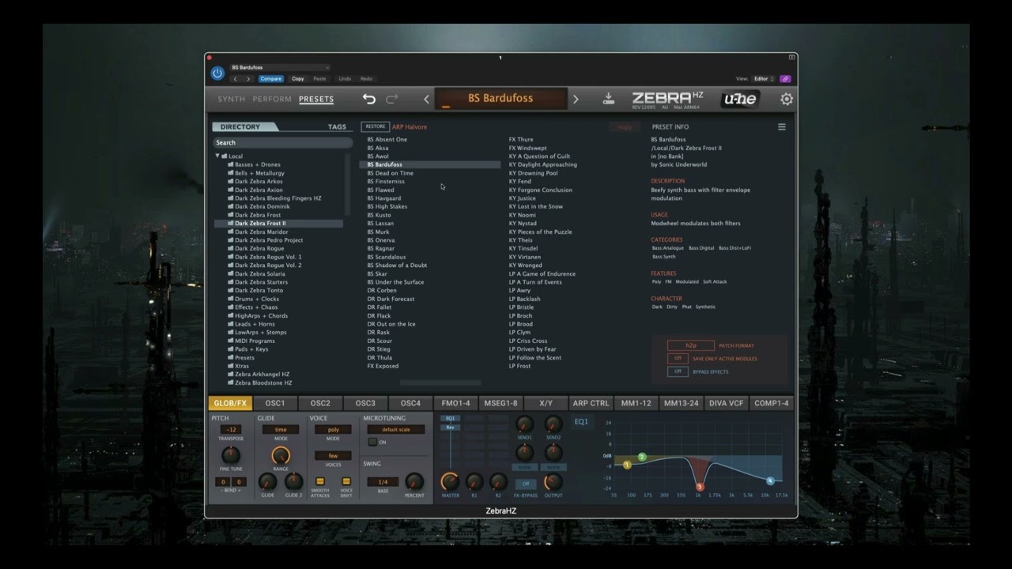
Task: Select preset 'KY Lost in the Snow'
Action: tap(536, 207)
